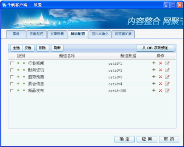Image resolution: width=184 pixels, height=147 pixels.
Task: Click 从 CMS 获取频道 button
Action: (155, 48)
